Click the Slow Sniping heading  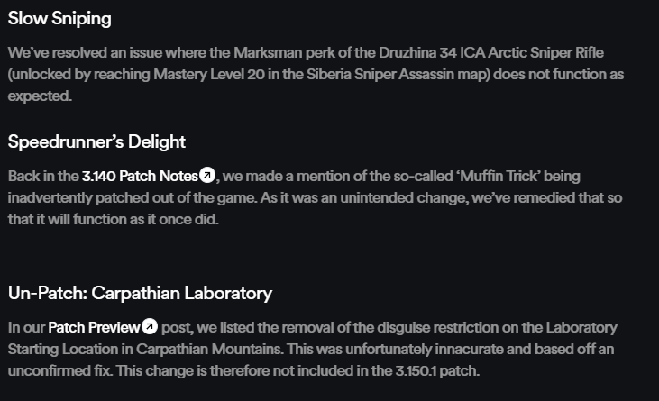coord(59,18)
